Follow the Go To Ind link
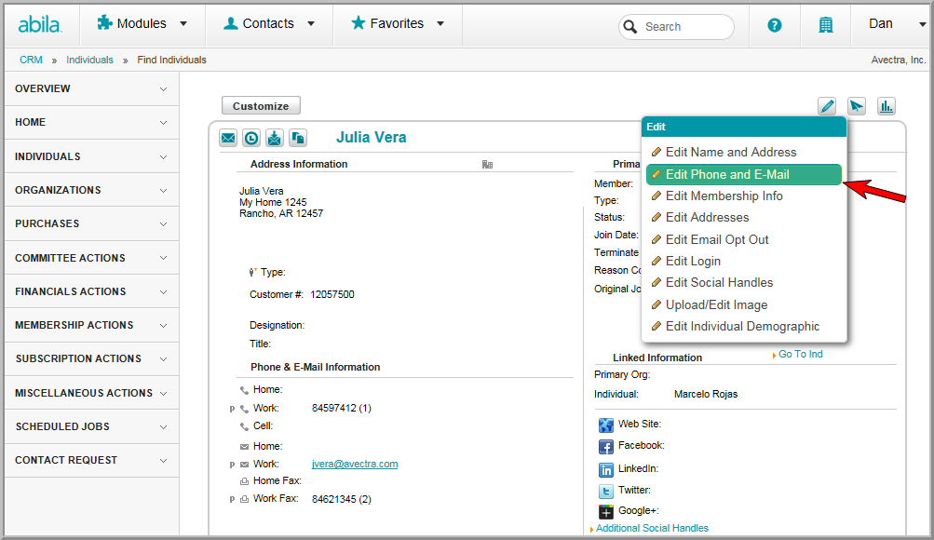 [800, 354]
